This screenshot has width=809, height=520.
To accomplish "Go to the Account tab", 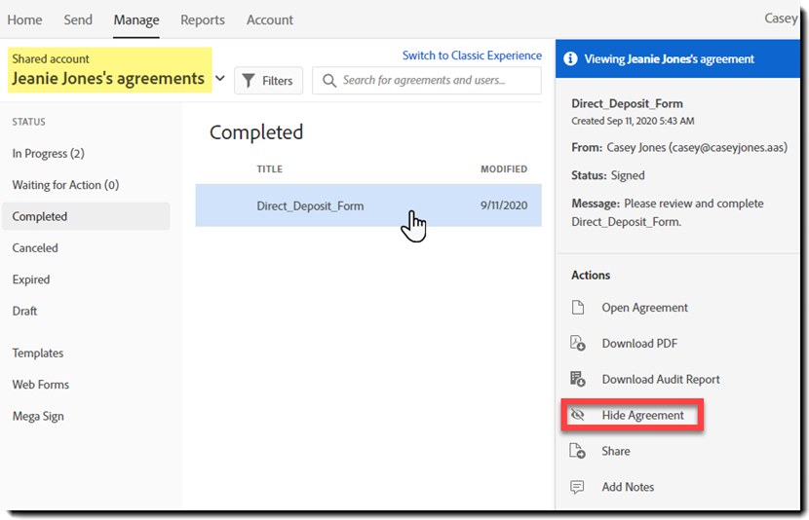I will point(270,19).
